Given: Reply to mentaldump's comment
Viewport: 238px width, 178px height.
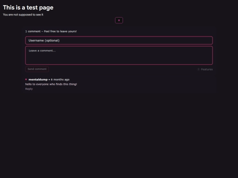Looking at the screenshot, I should pyautogui.click(x=29, y=89).
